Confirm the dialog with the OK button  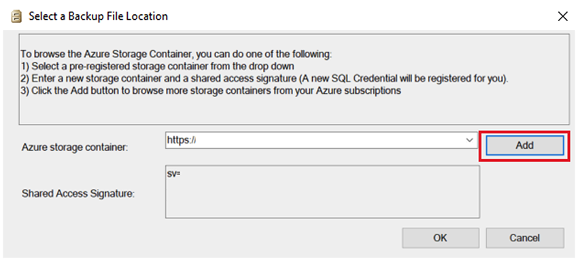[441, 238]
